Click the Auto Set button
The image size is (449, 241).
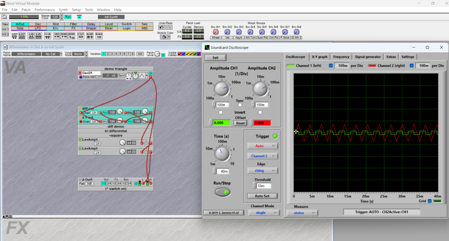[x=263, y=196]
